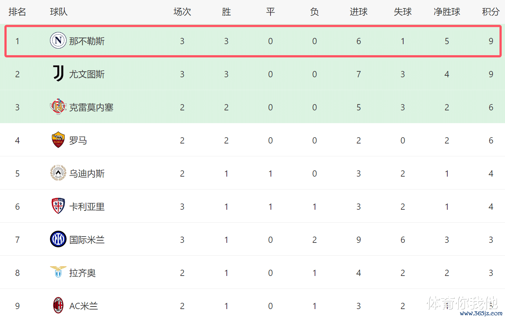
Task: Click the Roma team crest
Action: 58,140
